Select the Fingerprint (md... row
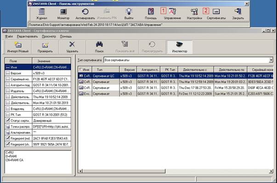This screenshot has height=183, width=277. coord(38,138)
